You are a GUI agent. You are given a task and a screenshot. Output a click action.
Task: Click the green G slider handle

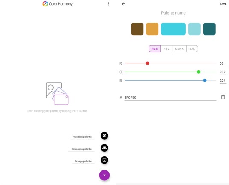(199, 72)
